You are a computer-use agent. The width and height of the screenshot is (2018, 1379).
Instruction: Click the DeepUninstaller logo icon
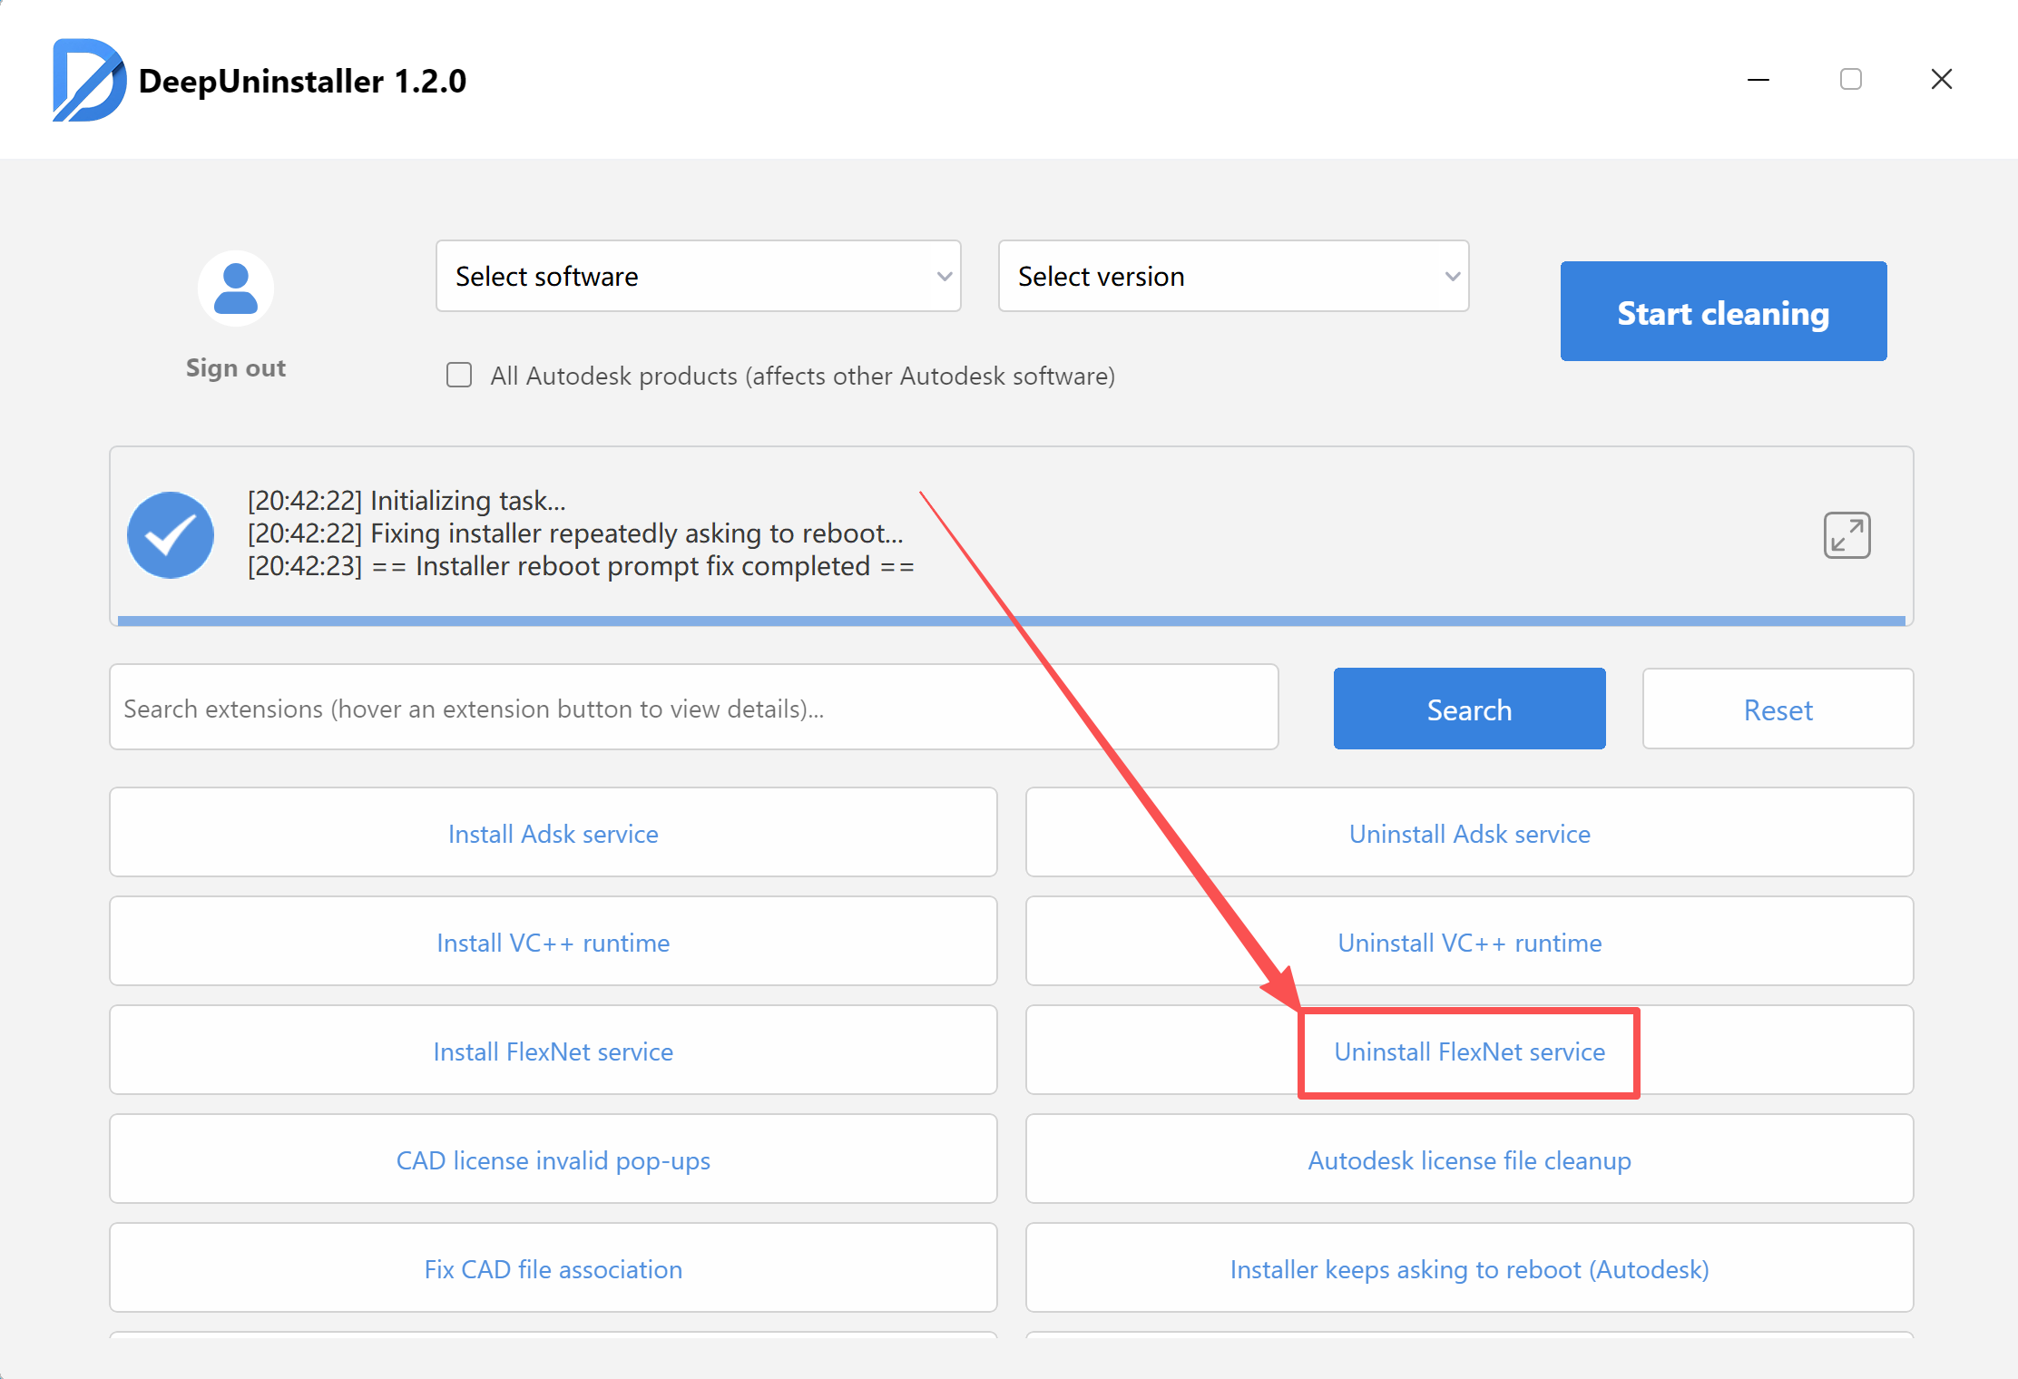tap(88, 80)
